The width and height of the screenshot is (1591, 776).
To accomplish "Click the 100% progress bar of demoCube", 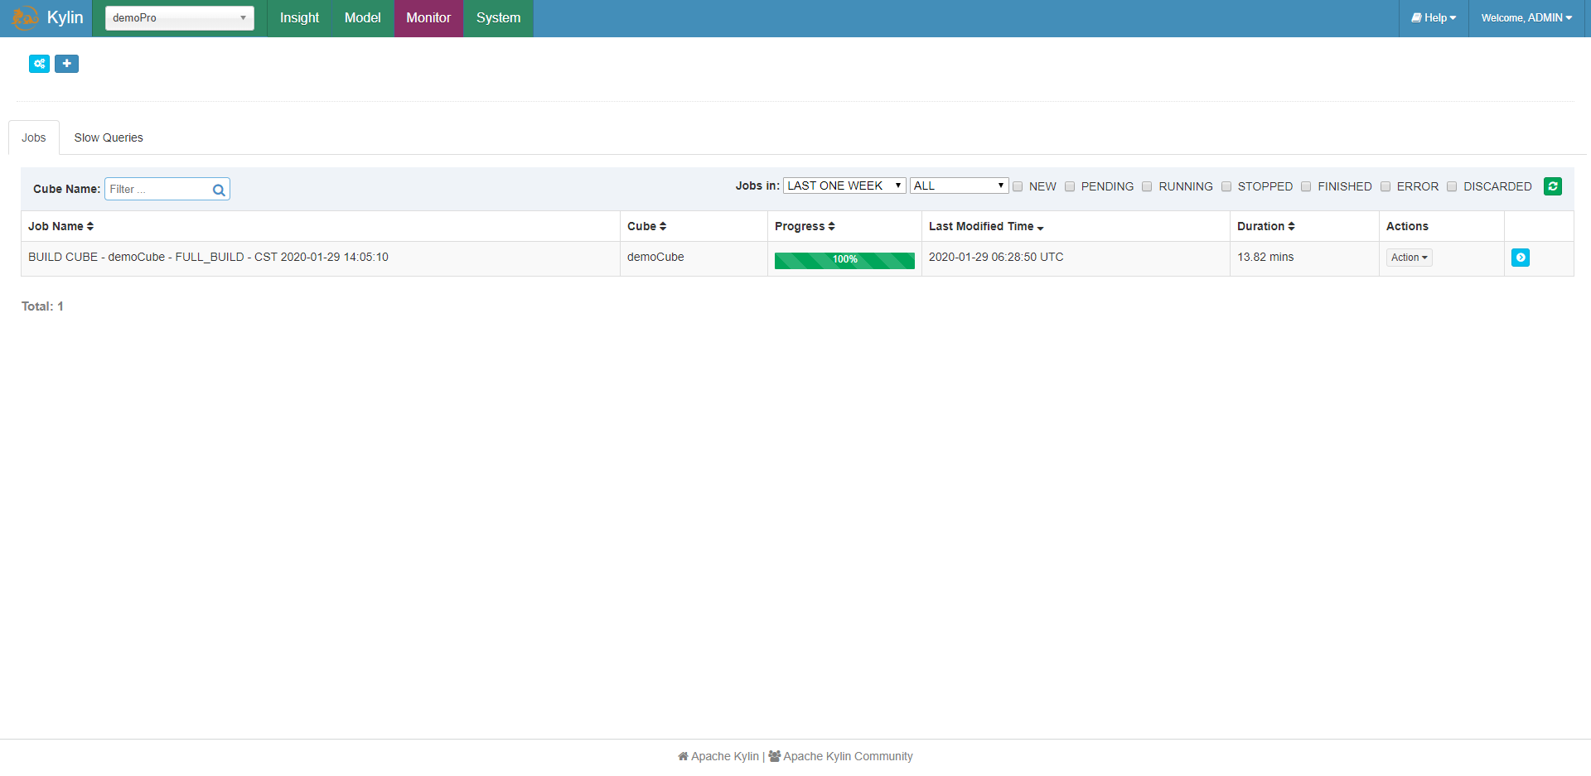I will (x=844, y=259).
